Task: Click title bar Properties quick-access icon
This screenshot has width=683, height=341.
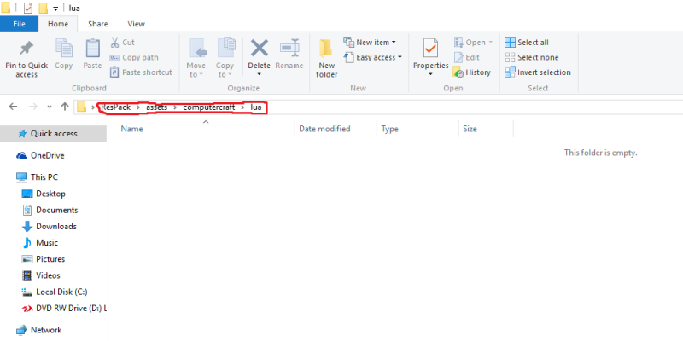Action: pos(28,8)
